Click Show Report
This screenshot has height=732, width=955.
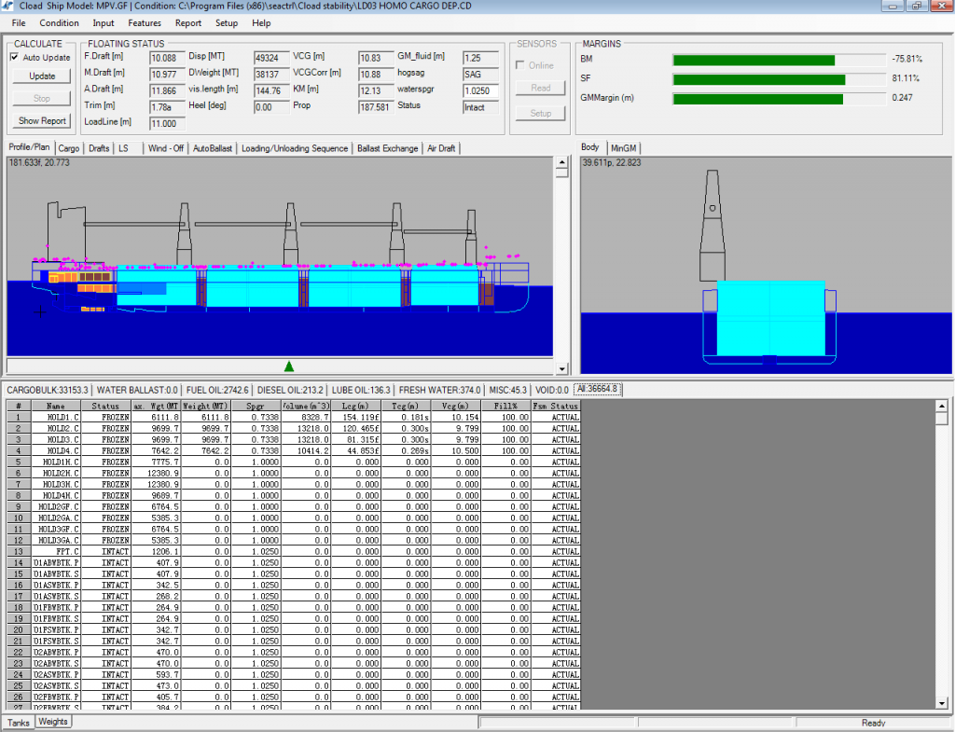[x=40, y=121]
